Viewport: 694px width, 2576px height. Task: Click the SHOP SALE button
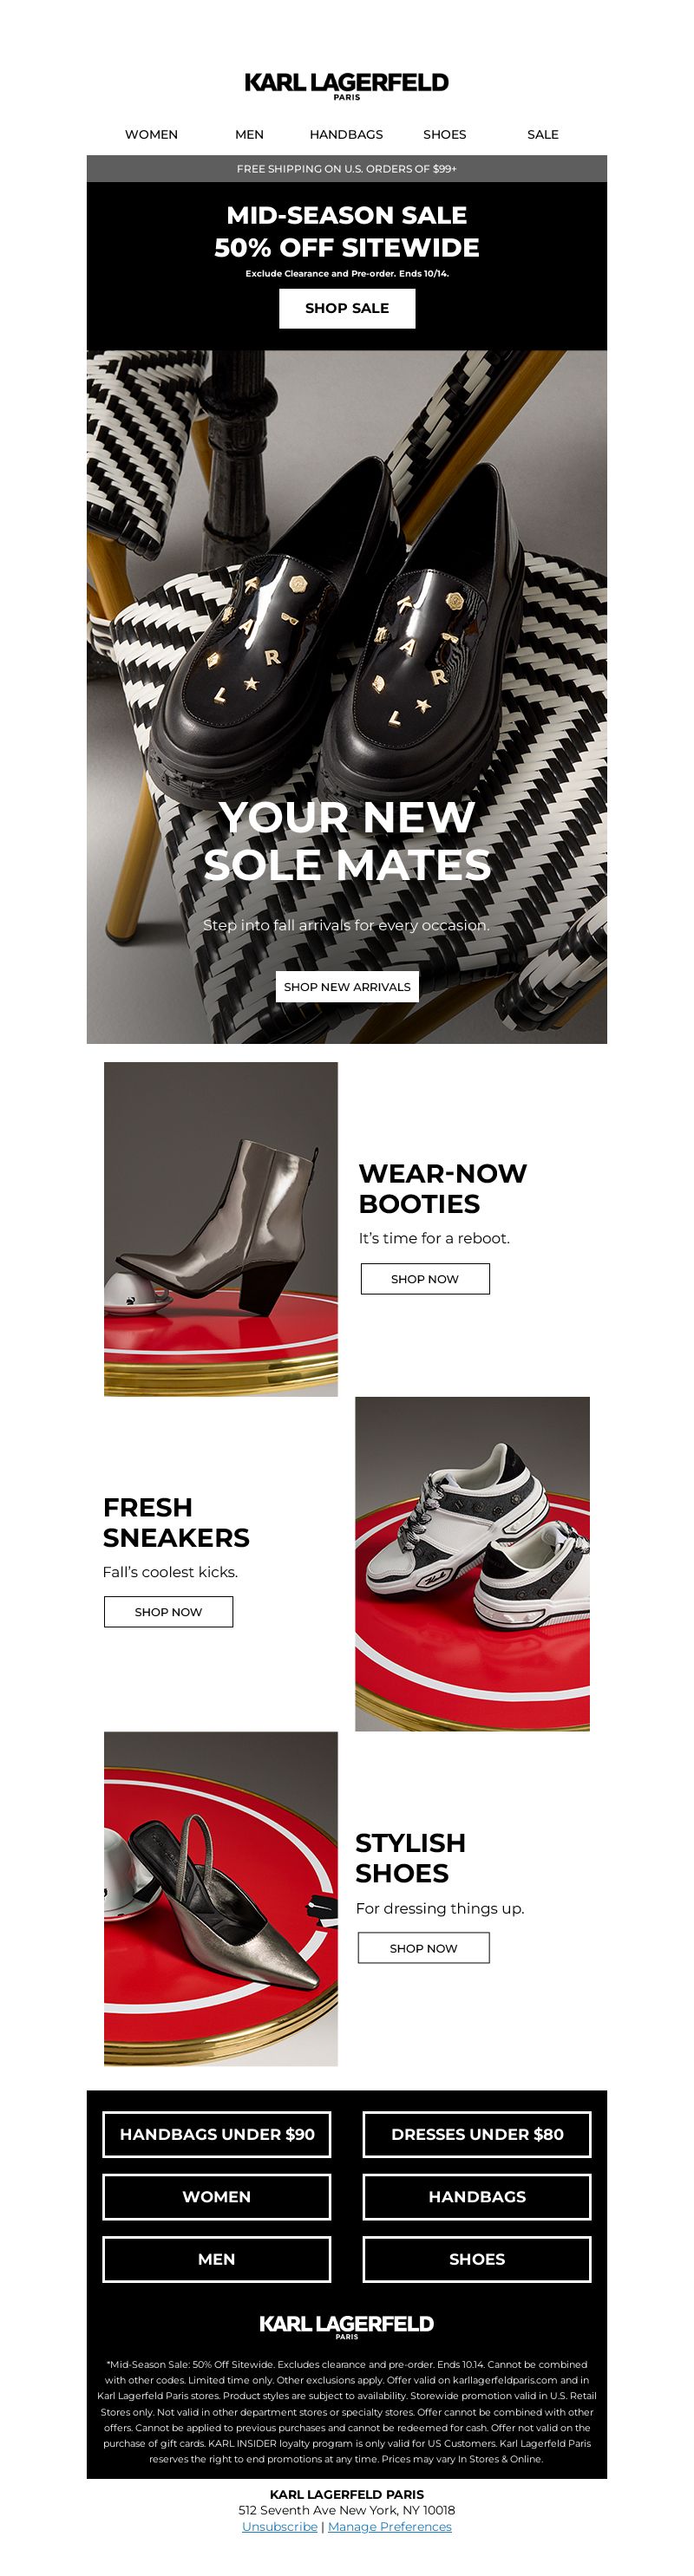347,308
